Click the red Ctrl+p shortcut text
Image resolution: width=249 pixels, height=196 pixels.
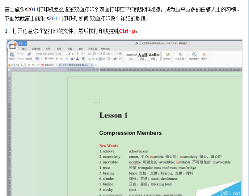(x=127, y=31)
